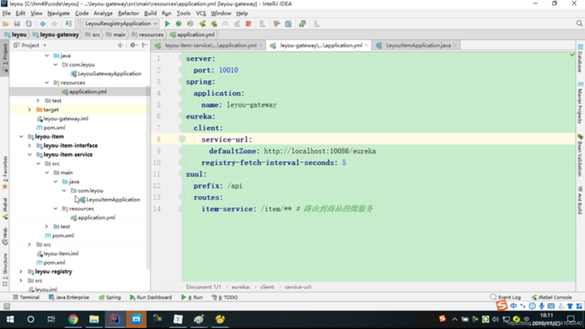The height and width of the screenshot is (329, 585).
Task: Click the eureka breadcrumb in editor footer
Action: [x=241, y=287]
